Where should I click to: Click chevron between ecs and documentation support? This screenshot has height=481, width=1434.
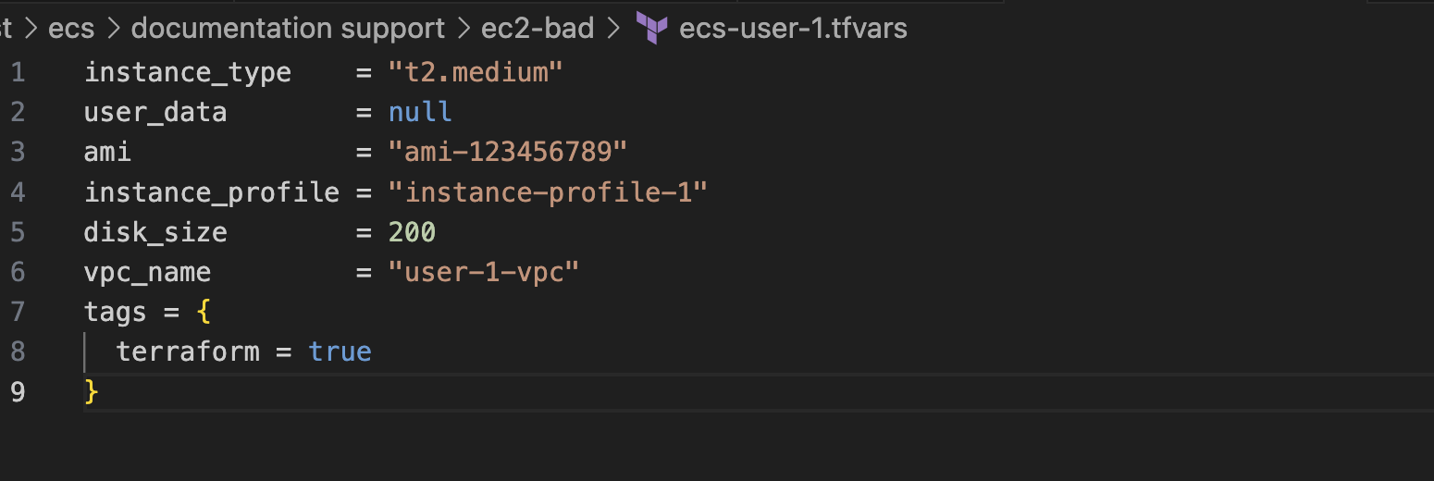pyautogui.click(x=114, y=29)
